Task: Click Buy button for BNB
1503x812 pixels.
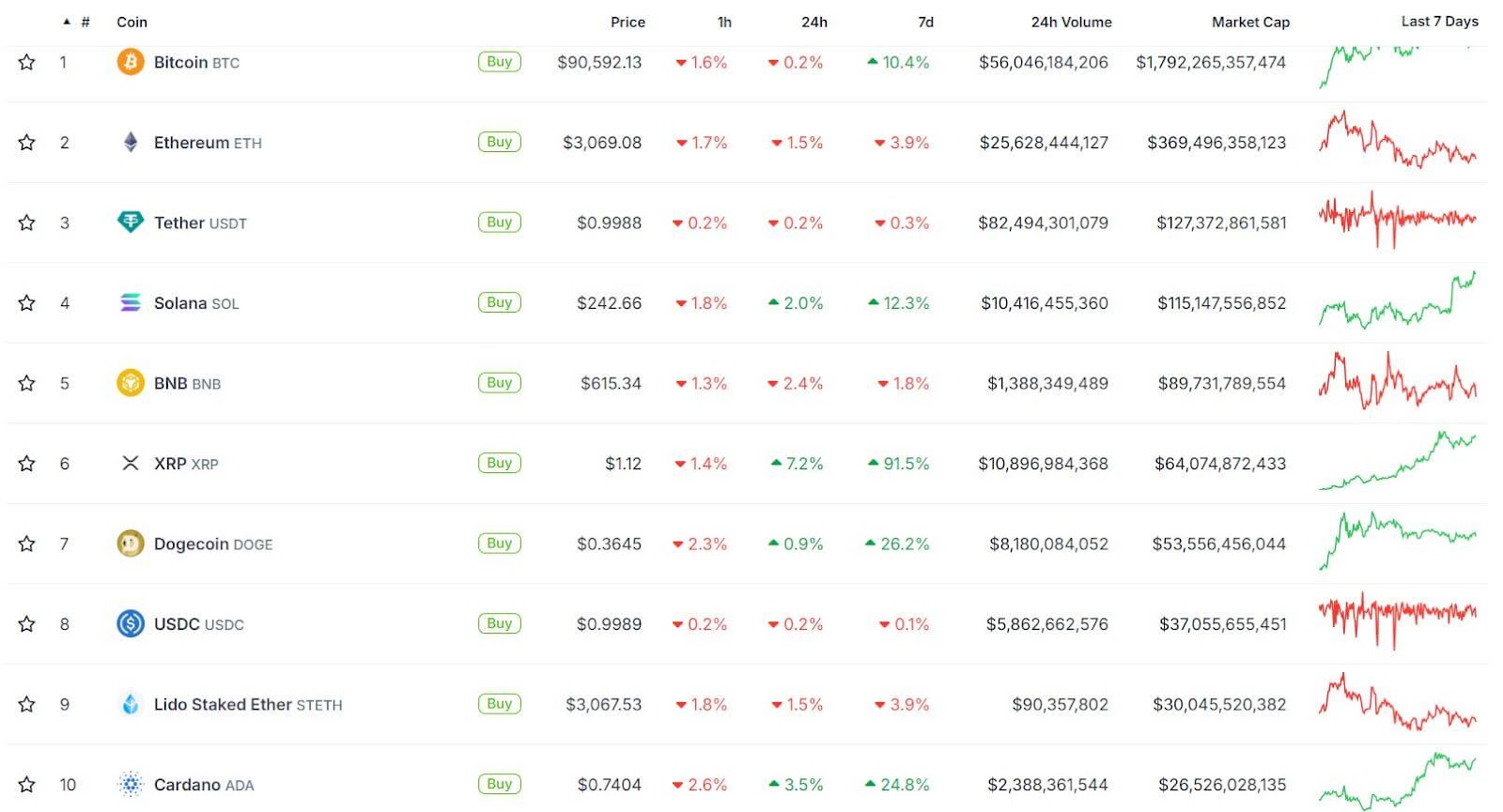Action: click(x=500, y=383)
